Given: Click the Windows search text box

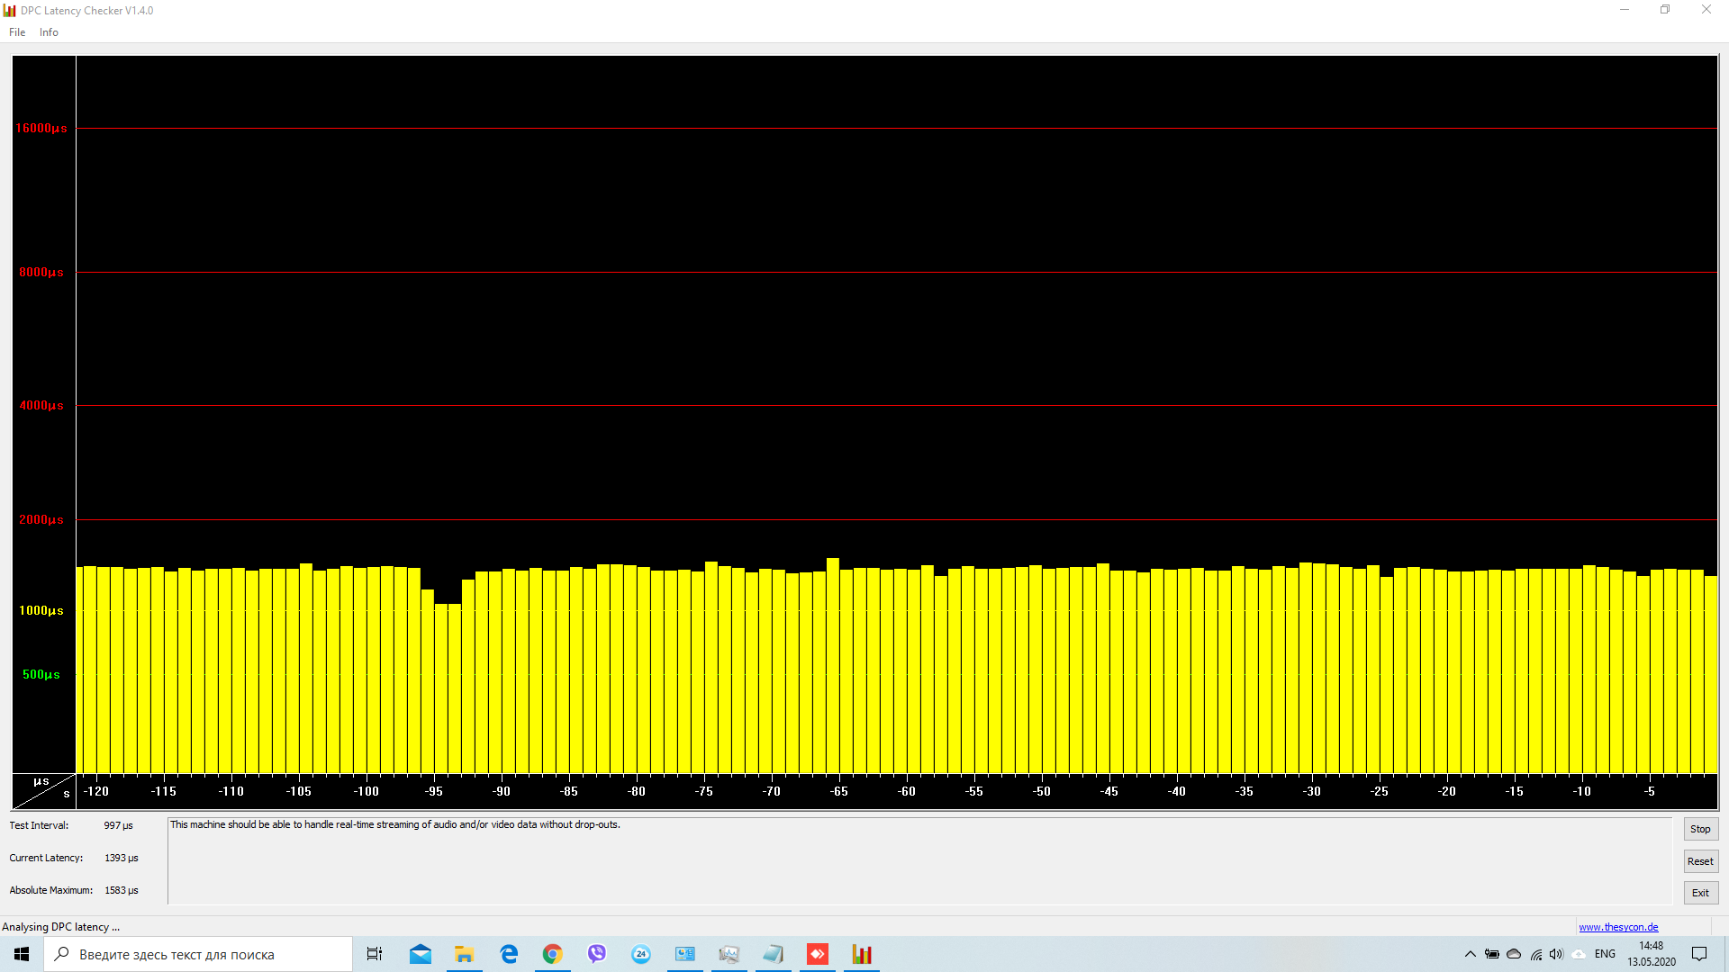Looking at the screenshot, I should click(x=198, y=954).
